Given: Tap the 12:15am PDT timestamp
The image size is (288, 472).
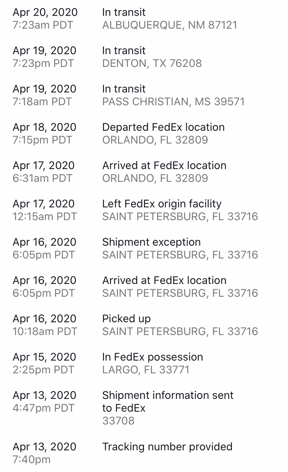Looking at the screenshot, I should coord(45,216).
